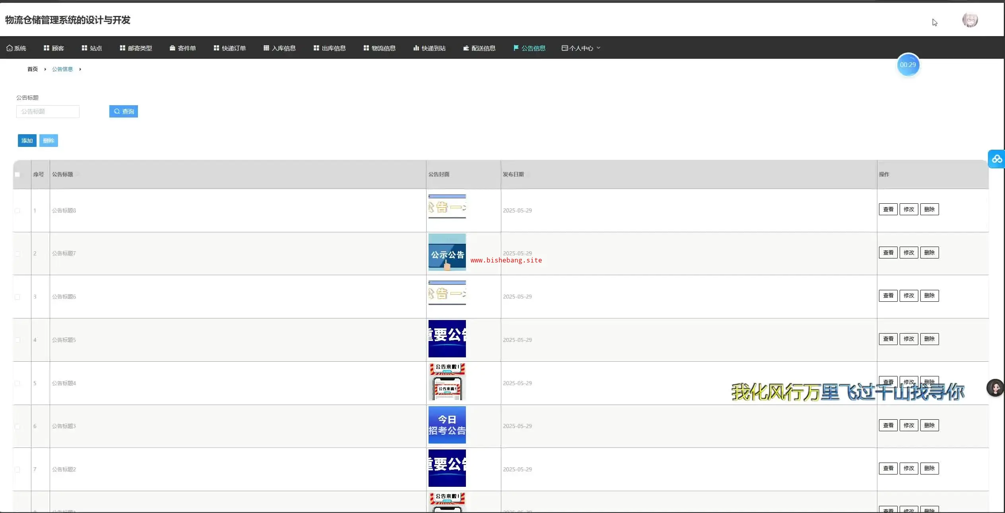This screenshot has width=1005, height=513.
Task: Click the blue 添加 button
Action: click(x=27, y=141)
